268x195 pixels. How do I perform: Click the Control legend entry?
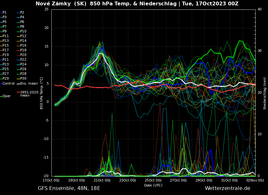[9, 83]
